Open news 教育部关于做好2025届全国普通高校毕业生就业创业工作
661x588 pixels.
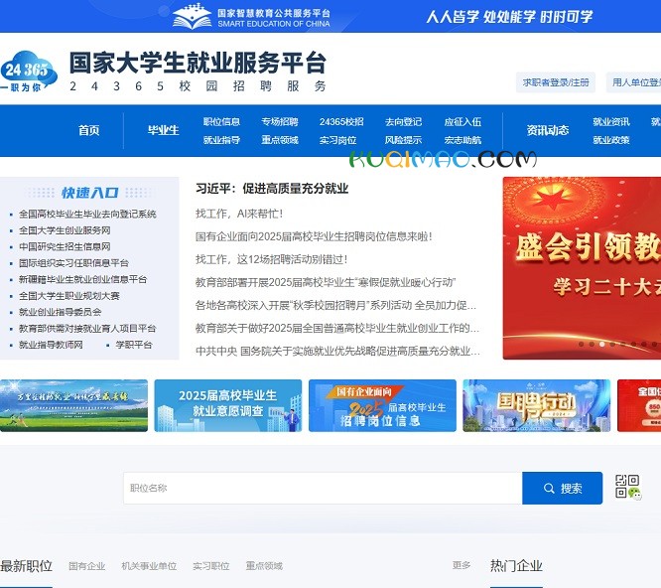337,328
